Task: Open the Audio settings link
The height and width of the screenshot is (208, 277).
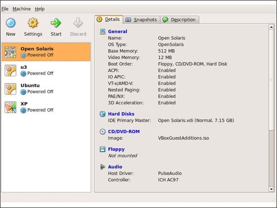Action: click(115, 167)
